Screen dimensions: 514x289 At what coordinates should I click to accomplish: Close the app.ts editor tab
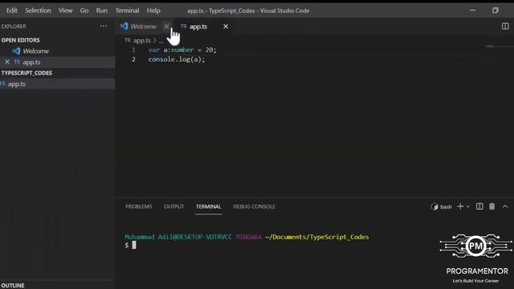point(226,26)
